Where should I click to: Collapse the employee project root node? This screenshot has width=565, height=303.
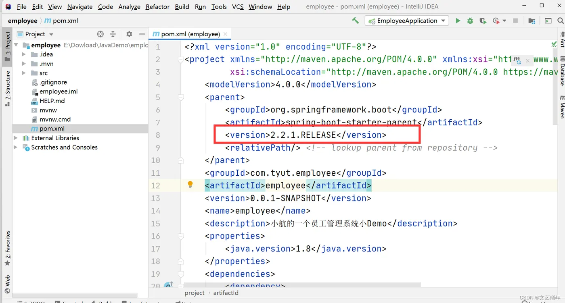tap(16, 45)
